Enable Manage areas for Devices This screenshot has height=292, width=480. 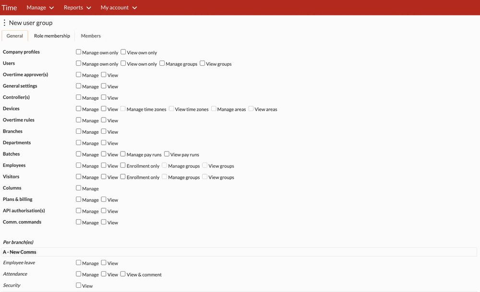tap(214, 108)
